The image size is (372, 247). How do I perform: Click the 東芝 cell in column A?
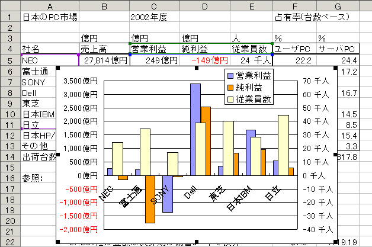click(x=39, y=104)
